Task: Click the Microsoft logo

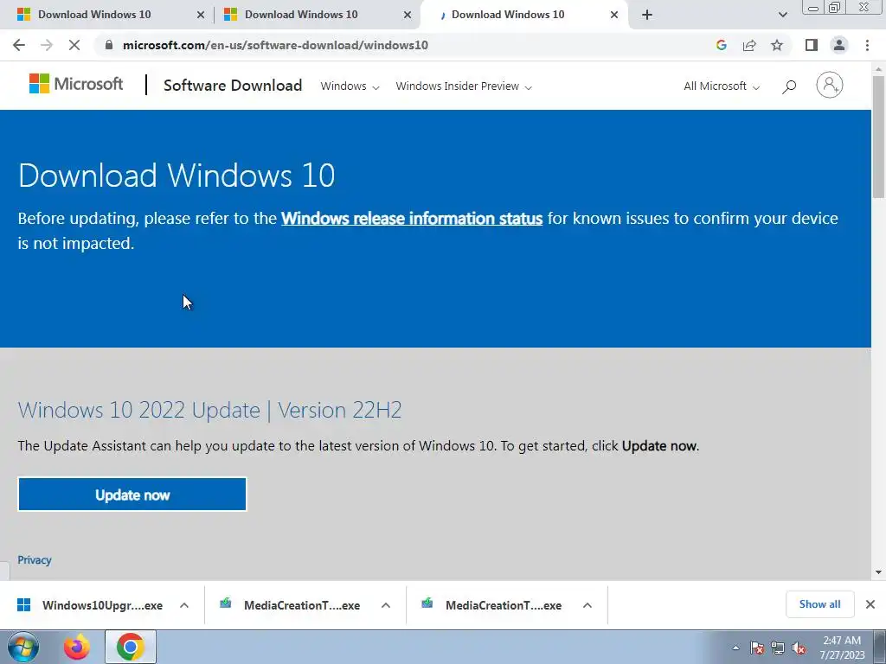Action: pyautogui.click(x=76, y=84)
